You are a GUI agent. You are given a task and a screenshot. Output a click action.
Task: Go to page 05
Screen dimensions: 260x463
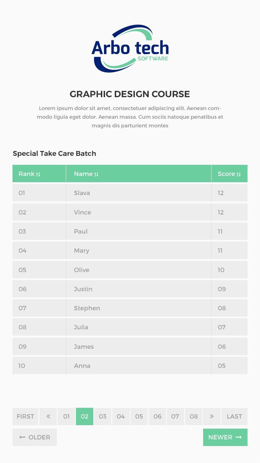coord(139,416)
